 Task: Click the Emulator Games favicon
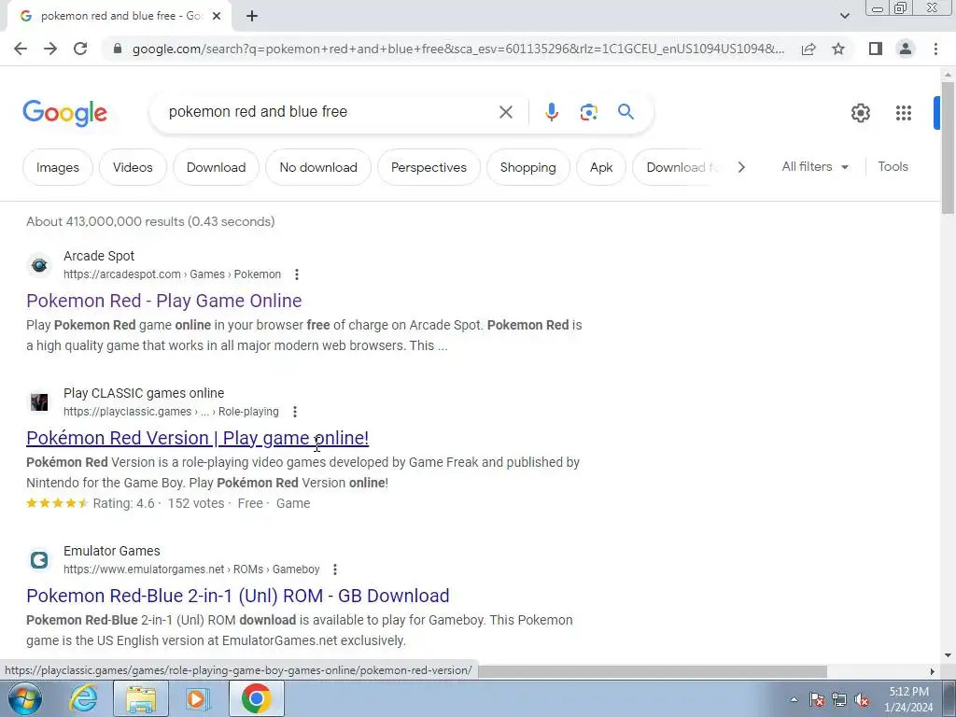(39, 560)
